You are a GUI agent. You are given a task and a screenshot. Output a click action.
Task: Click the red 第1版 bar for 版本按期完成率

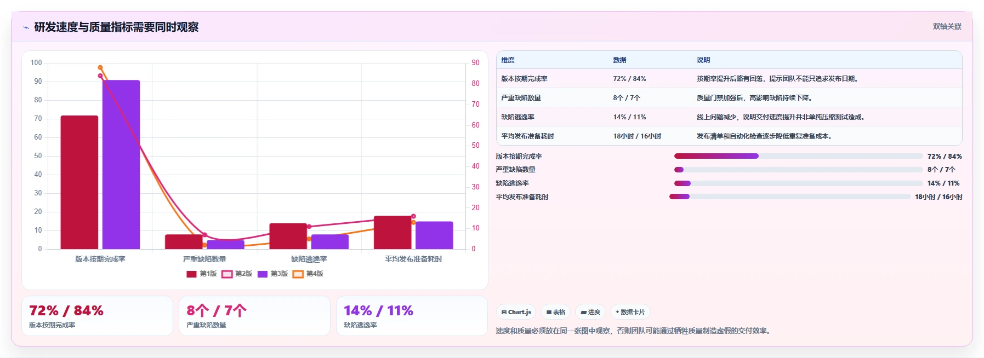click(x=79, y=182)
